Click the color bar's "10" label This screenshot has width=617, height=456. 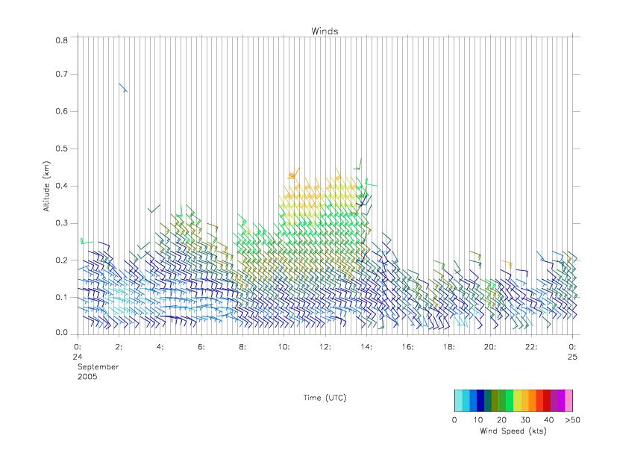click(x=478, y=419)
